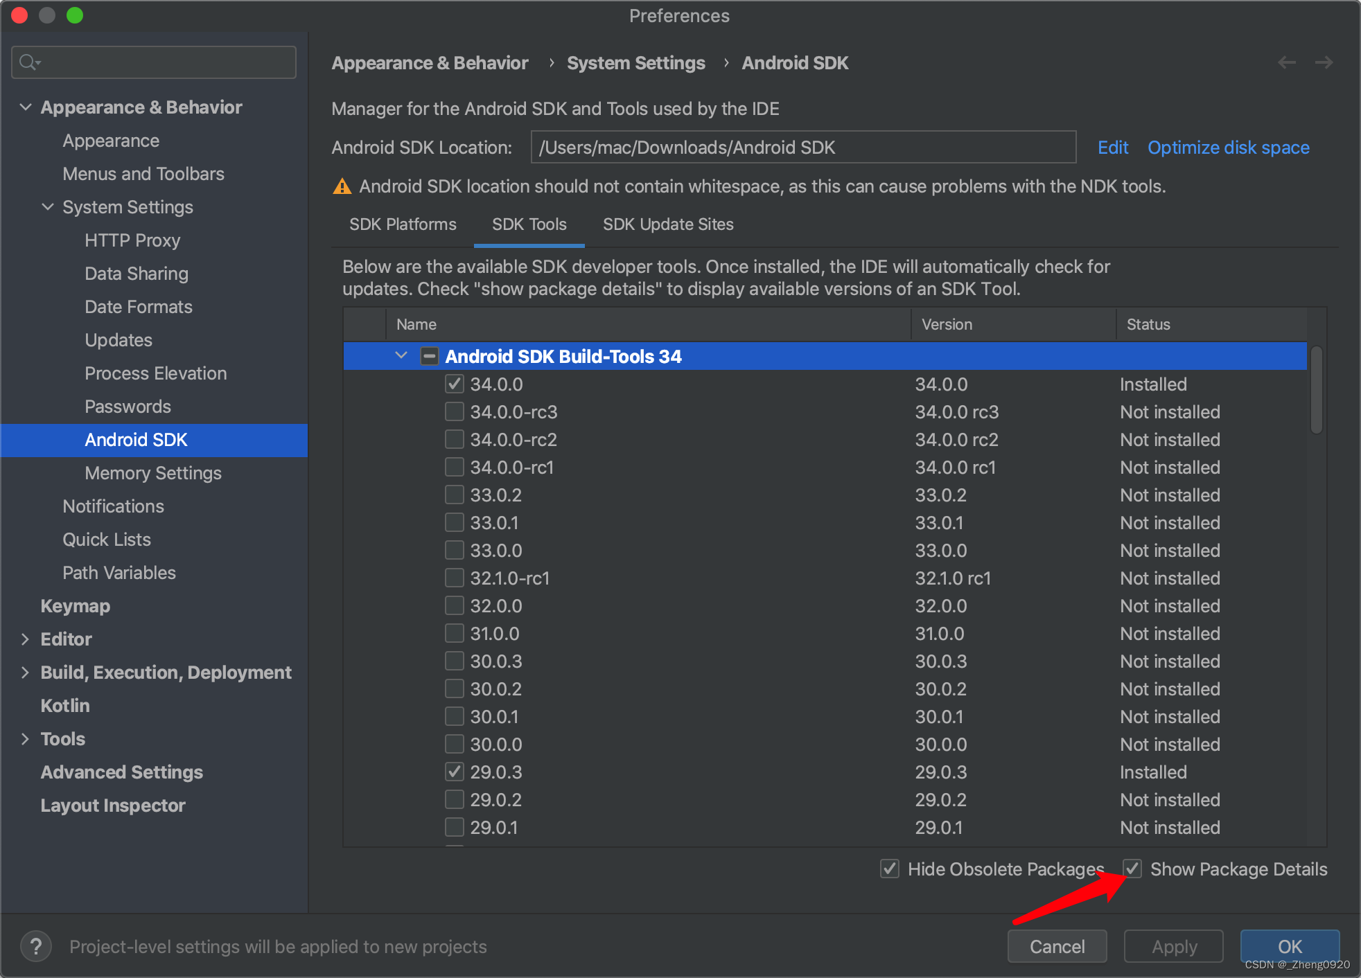The image size is (1361, 978).
Task: Click the Build-Tools 34 partial-select checkbox icon
Action: click(429, 356)
